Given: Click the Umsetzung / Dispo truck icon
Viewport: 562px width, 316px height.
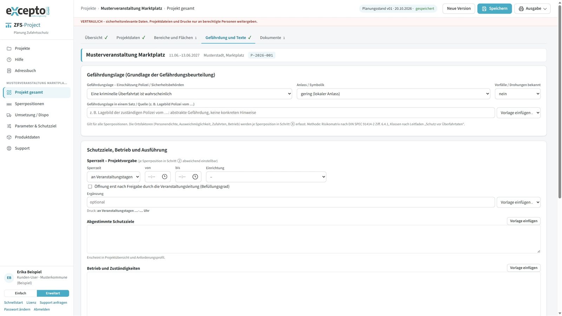Looking at the screenshot, I should tap(9, 115).
